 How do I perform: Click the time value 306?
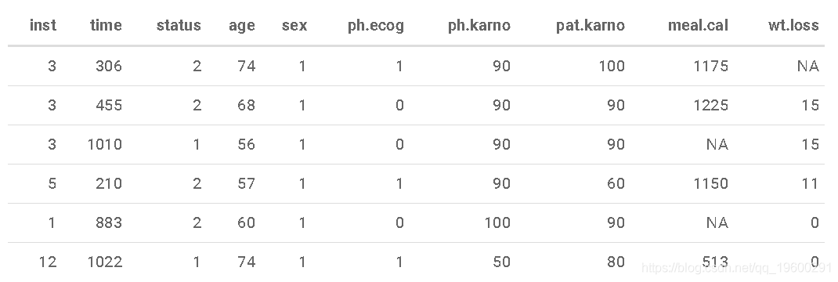click(x=109, y=66)
